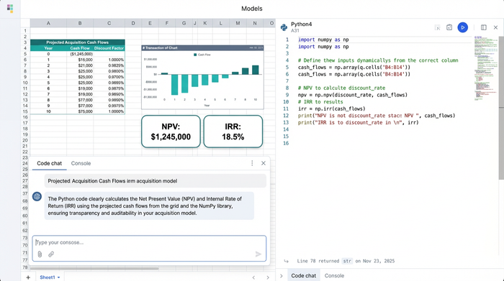Click the upright paperclip attach icon
504x281 pixels.
click(x=40, y=254)
